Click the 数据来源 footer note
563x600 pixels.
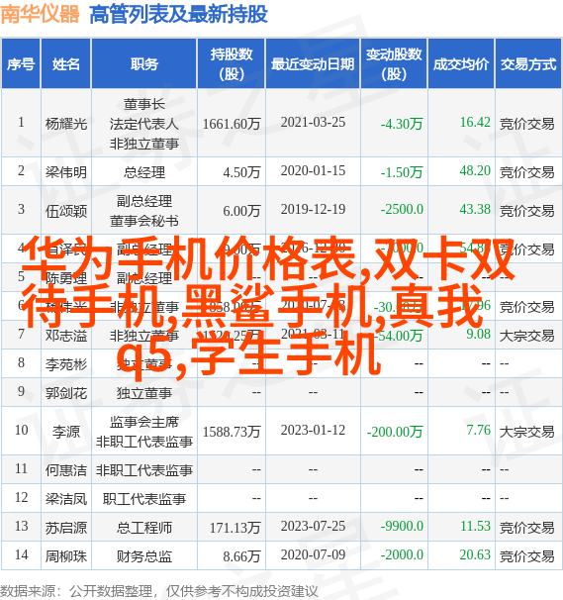coord(158,591)
